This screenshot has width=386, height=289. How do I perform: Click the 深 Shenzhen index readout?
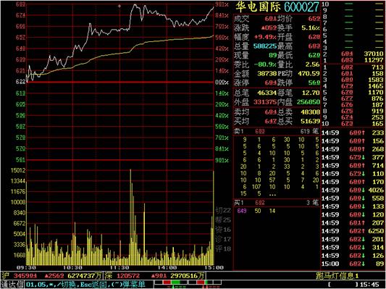point(154,276)
